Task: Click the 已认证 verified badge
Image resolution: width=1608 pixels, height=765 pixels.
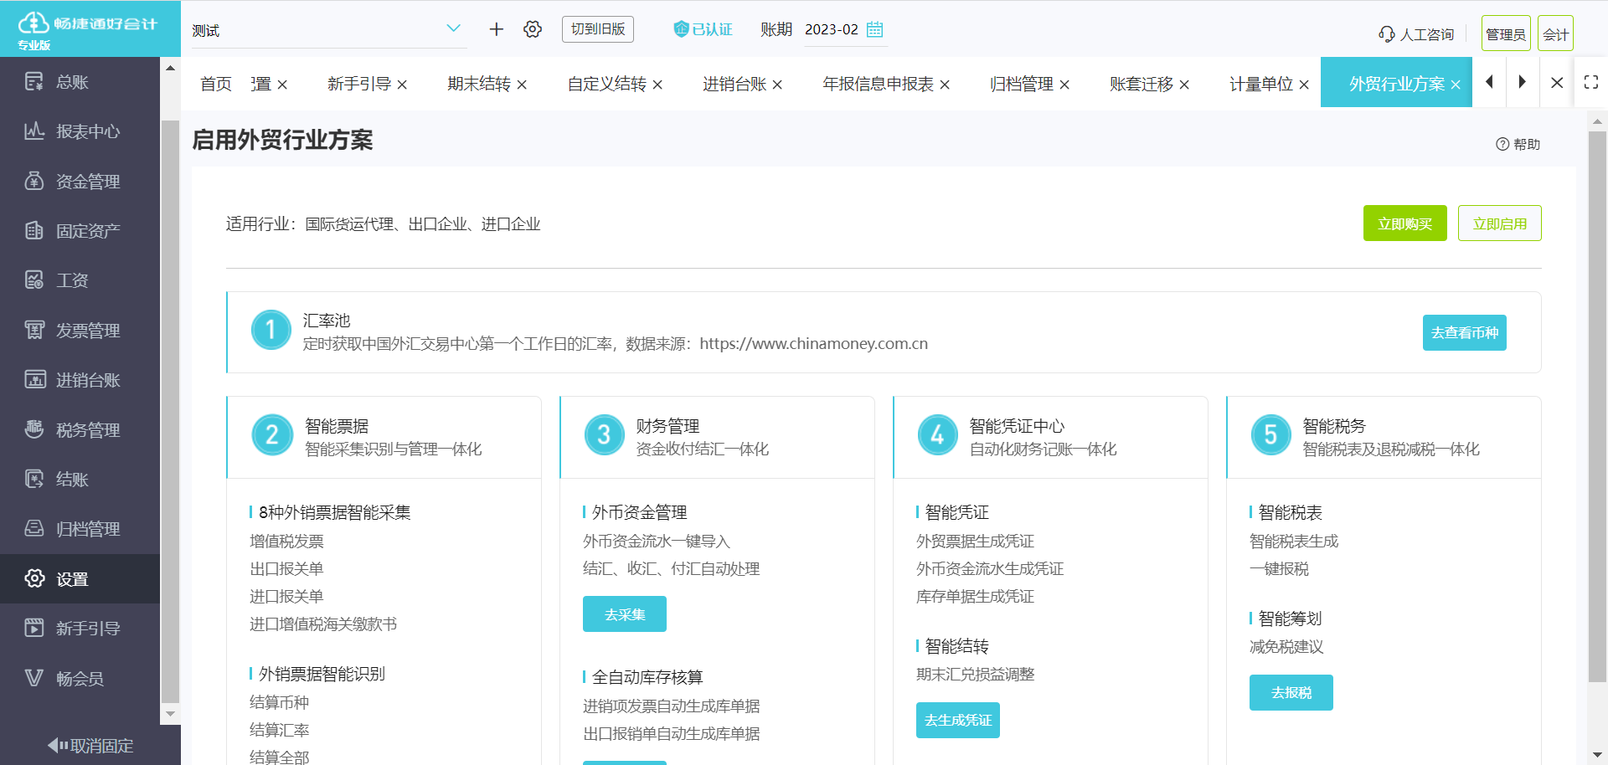Action: point(703,29)
